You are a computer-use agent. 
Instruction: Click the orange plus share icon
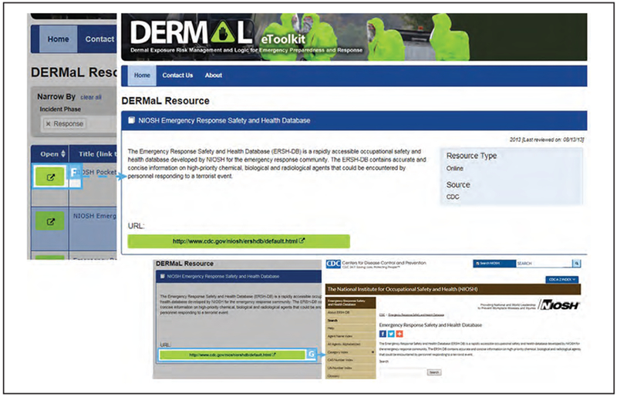(x=398, y=334)
